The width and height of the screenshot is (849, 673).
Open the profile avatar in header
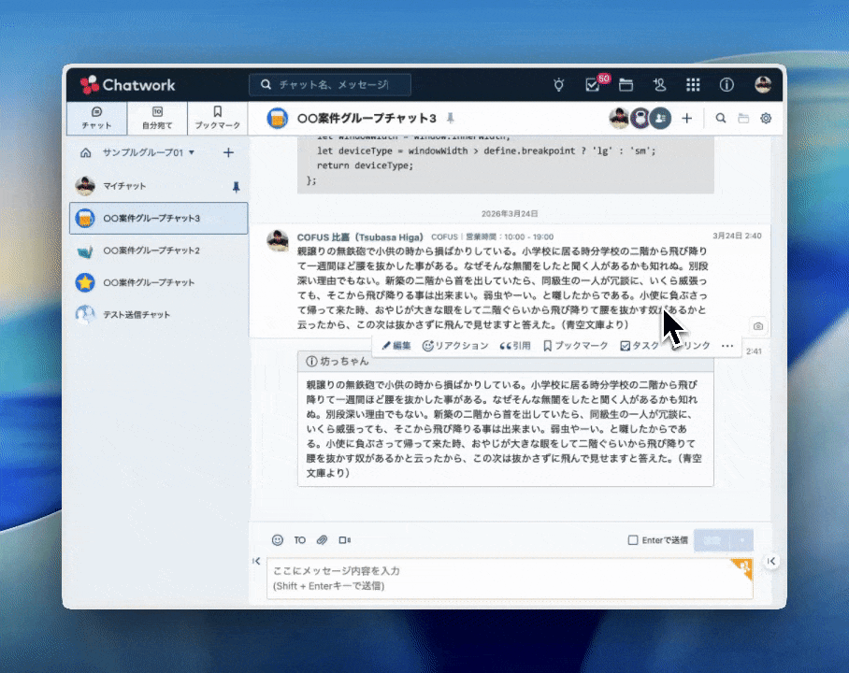[763, 84]
